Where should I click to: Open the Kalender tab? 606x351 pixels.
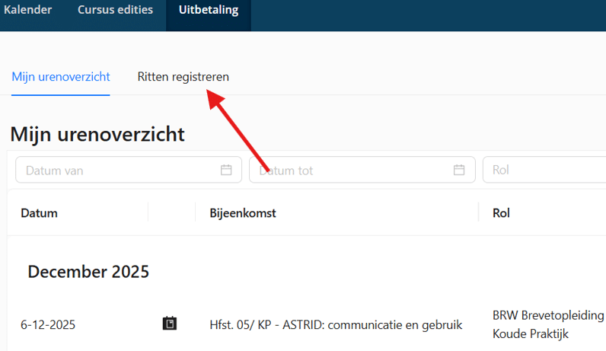coord(30,11)
